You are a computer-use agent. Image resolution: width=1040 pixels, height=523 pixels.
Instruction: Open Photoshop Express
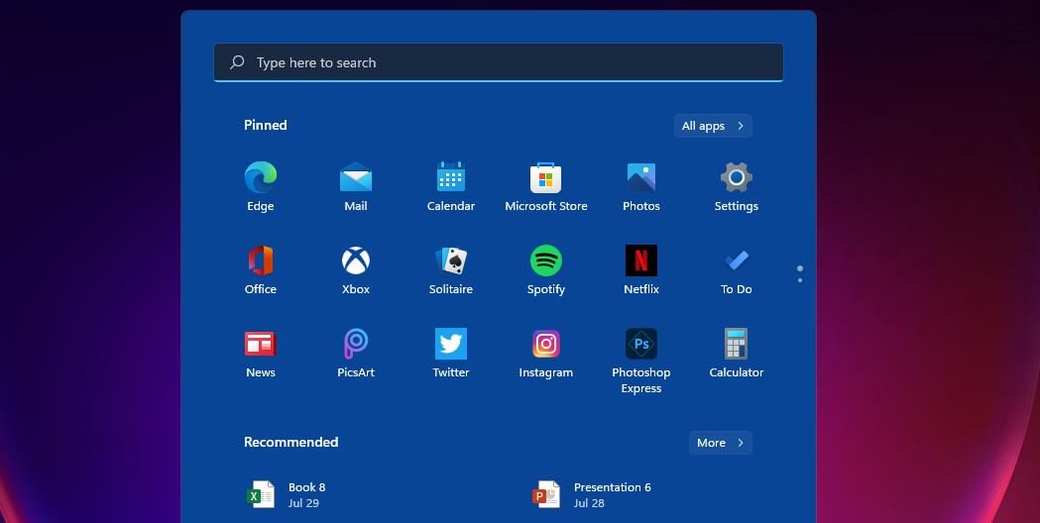[641, 362]
